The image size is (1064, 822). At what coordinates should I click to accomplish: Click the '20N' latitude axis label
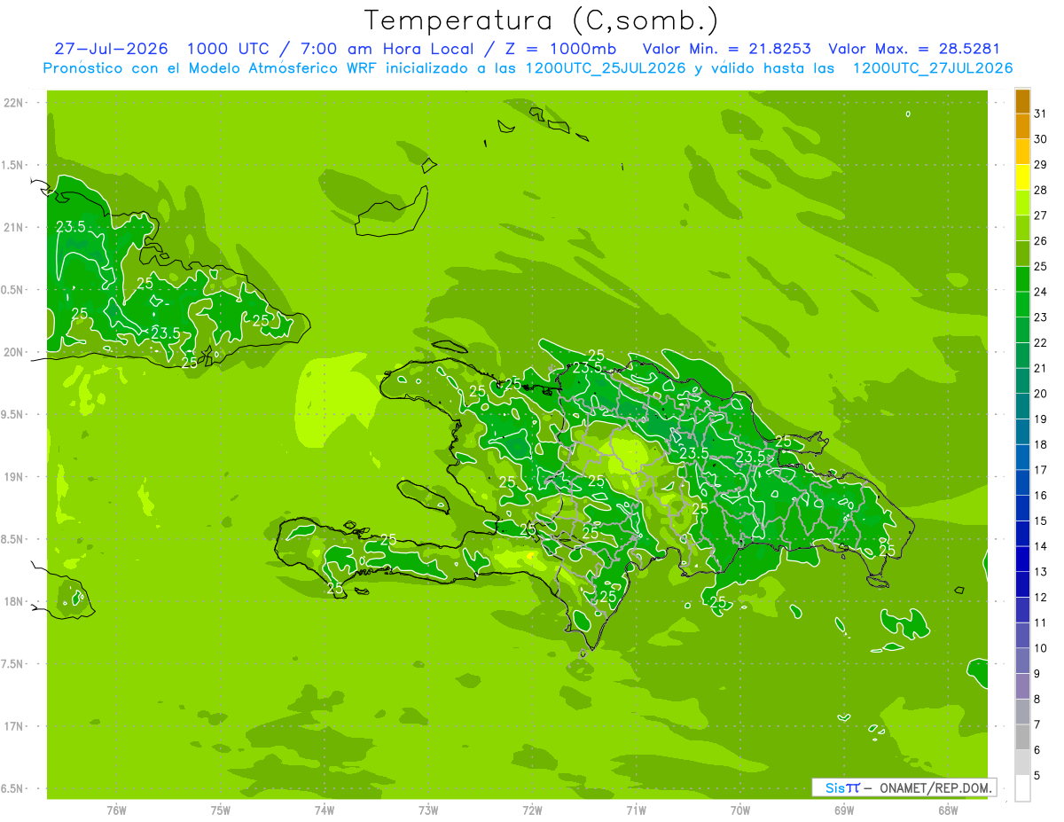pos(14,352)
